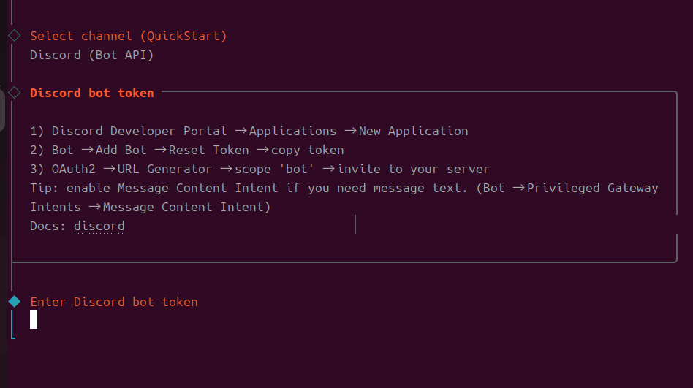This screenshot has width=693, height=388.
Task: Click the arrow before 'Privileged Gateway'
Action: pos(518,189)
